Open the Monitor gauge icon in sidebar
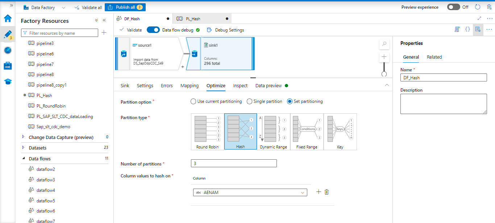The height and width of the screenshot is (223, 495). pyautogui.click(x=8, y=50)
